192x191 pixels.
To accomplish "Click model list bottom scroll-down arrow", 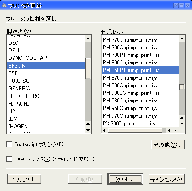I will 182,124.
